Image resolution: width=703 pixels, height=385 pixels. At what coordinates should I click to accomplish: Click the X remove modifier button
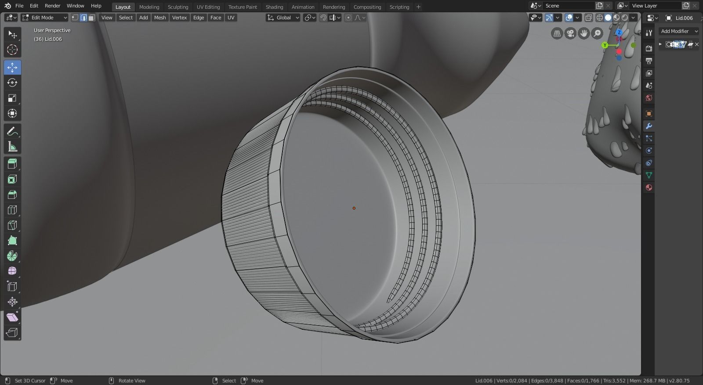click(x=697, y=44)
